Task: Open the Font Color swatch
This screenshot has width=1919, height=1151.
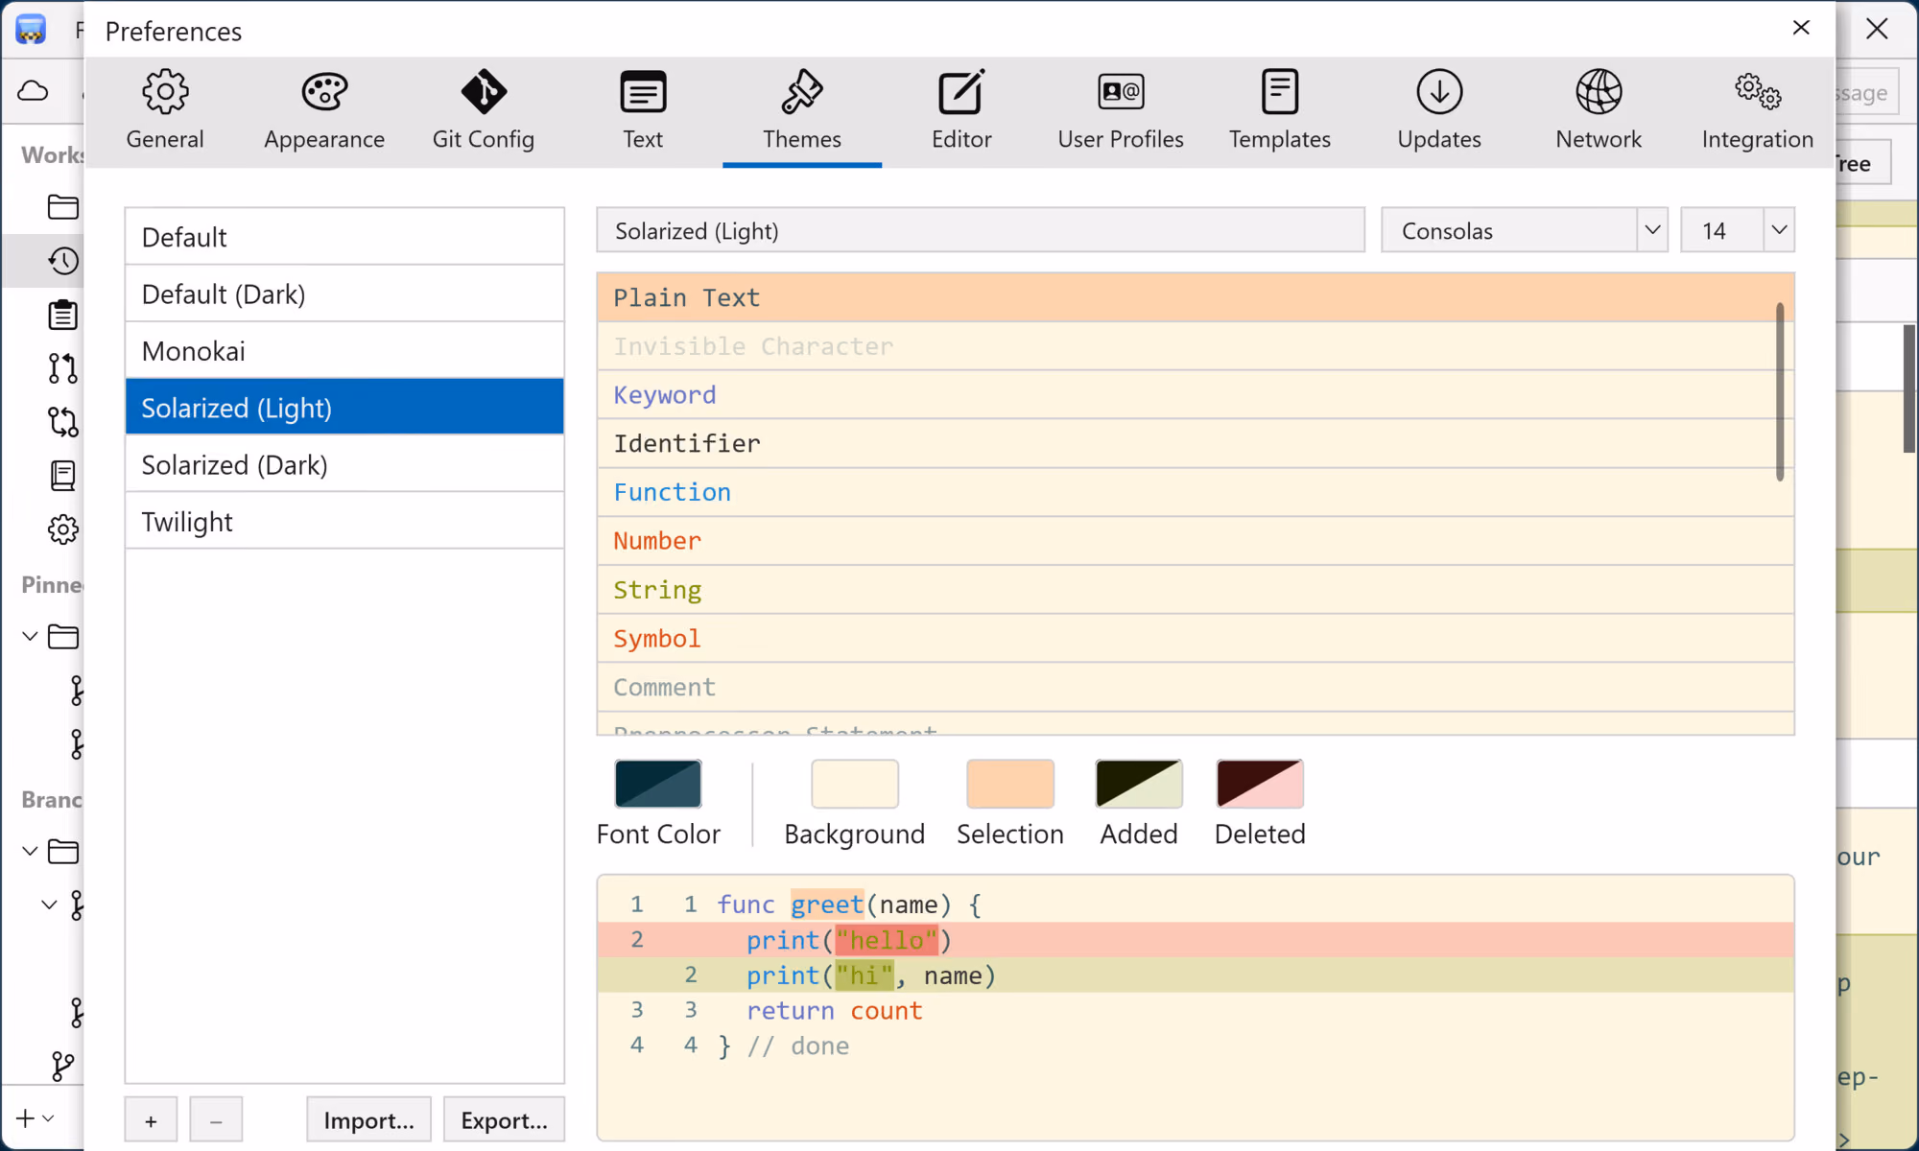Action: pyautogui.click(x=658, y=785)
